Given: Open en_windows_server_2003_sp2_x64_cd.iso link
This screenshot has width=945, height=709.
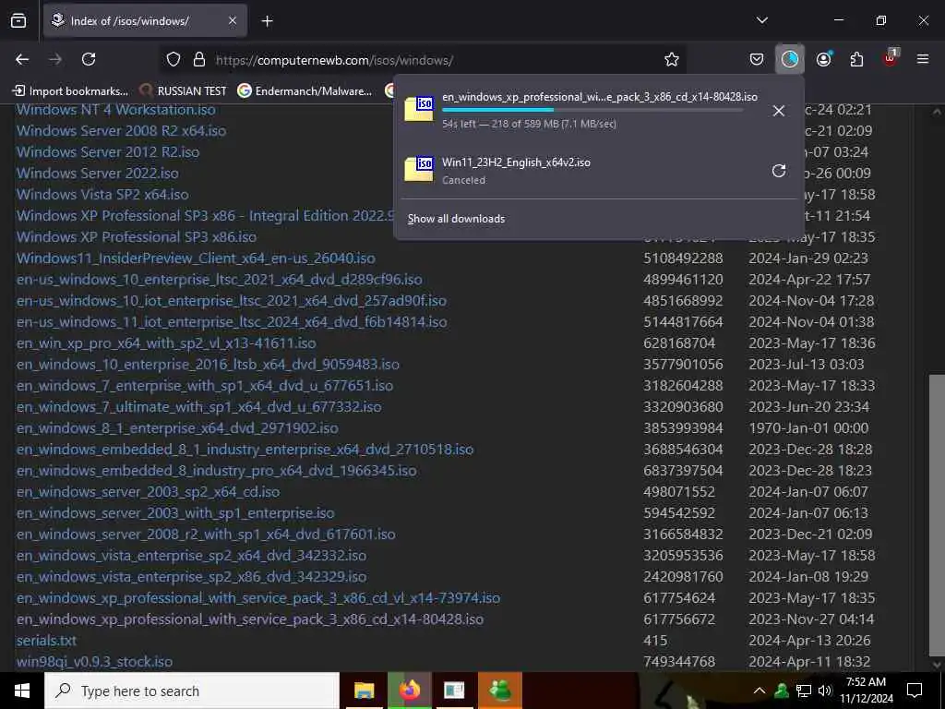Looking at the screenshot, I should point(149,492).
